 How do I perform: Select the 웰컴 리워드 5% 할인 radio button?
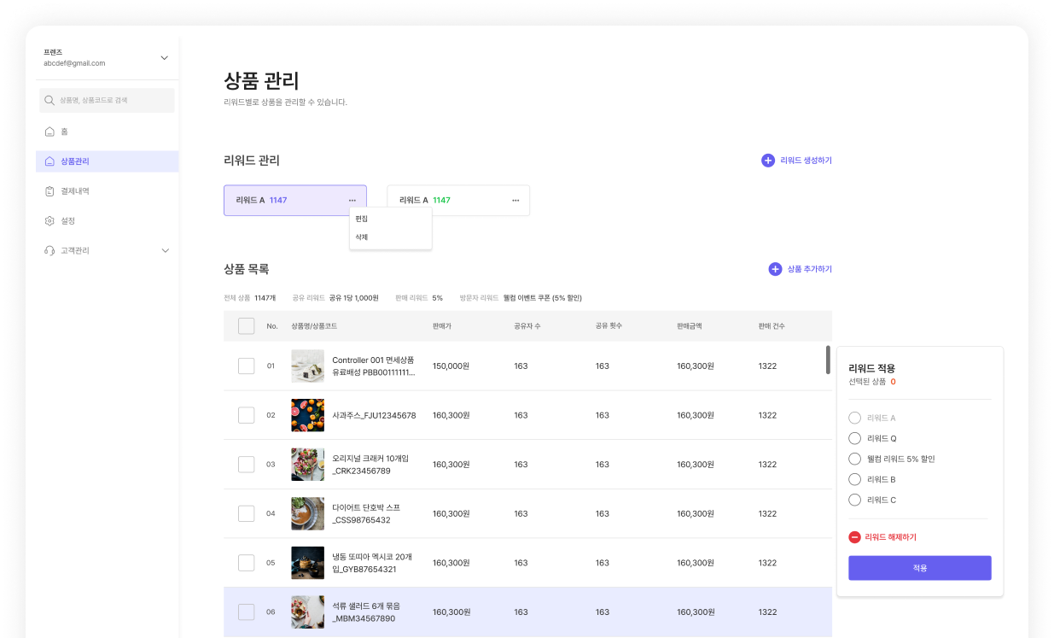854,459
